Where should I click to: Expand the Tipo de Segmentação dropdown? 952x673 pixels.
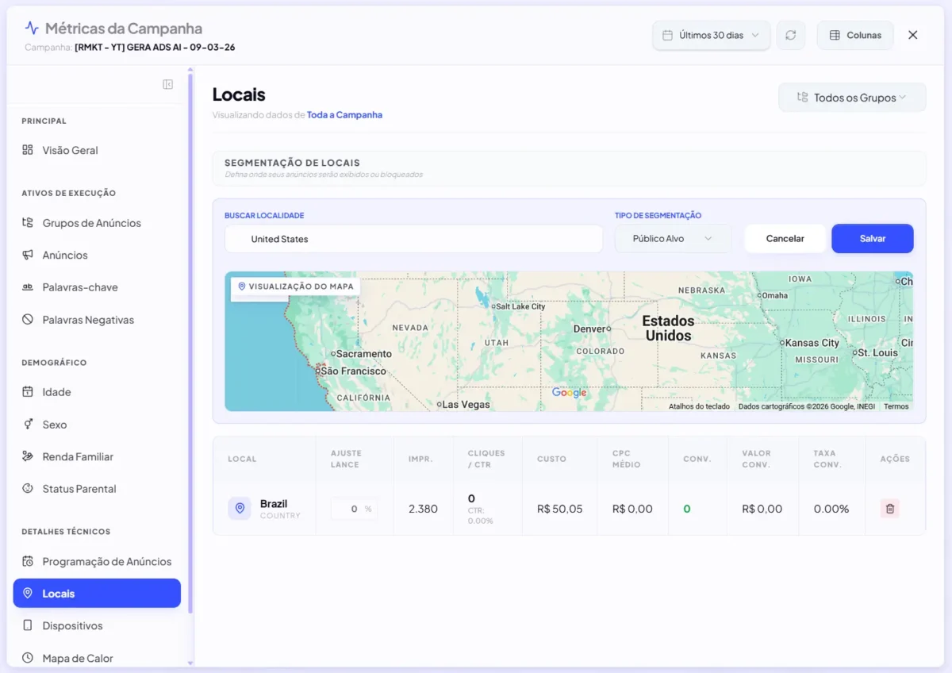(673, 238)
